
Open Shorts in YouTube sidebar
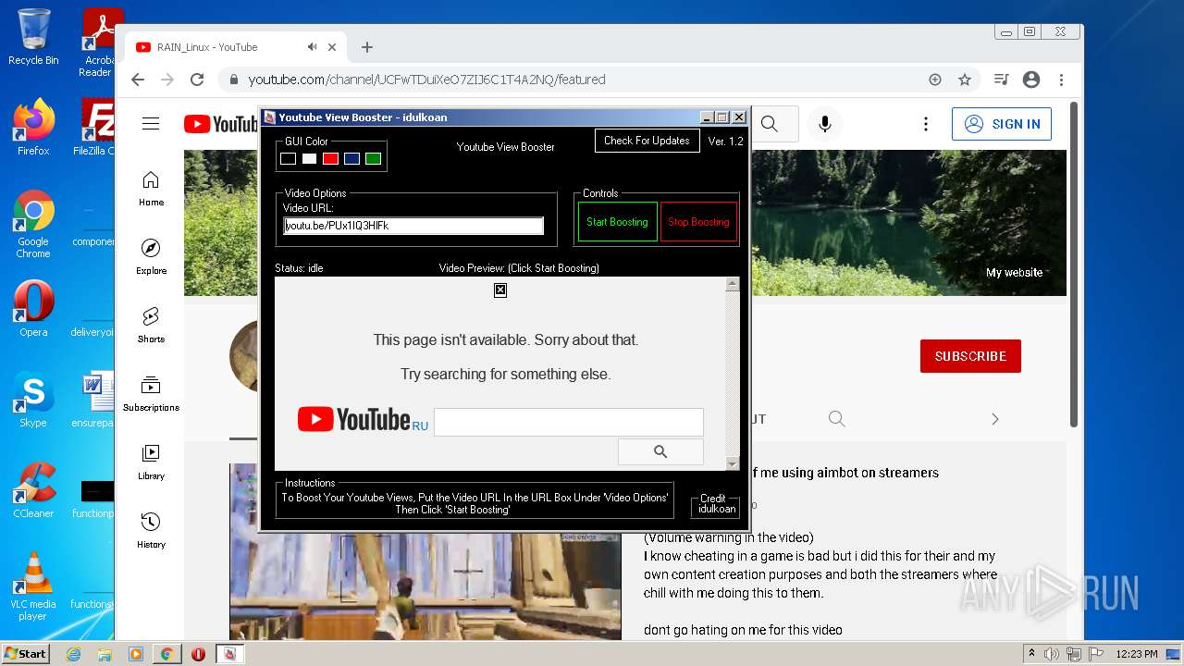(151, 326)
